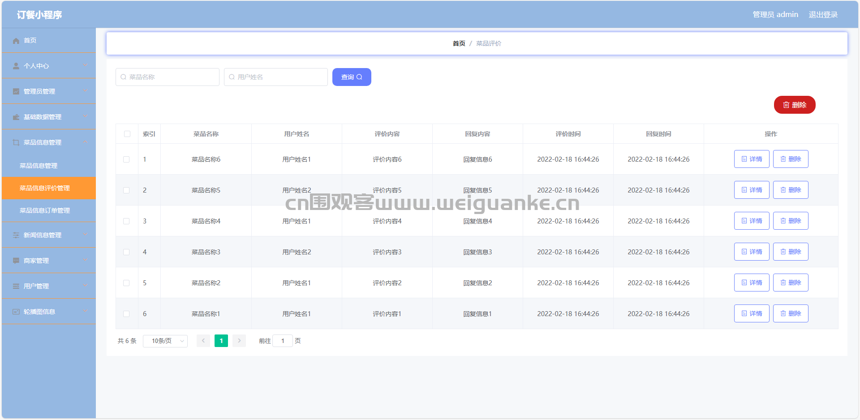Click the 用户管理 list icon
Viewport: 860px width, 420px height.
pos(16,286)
